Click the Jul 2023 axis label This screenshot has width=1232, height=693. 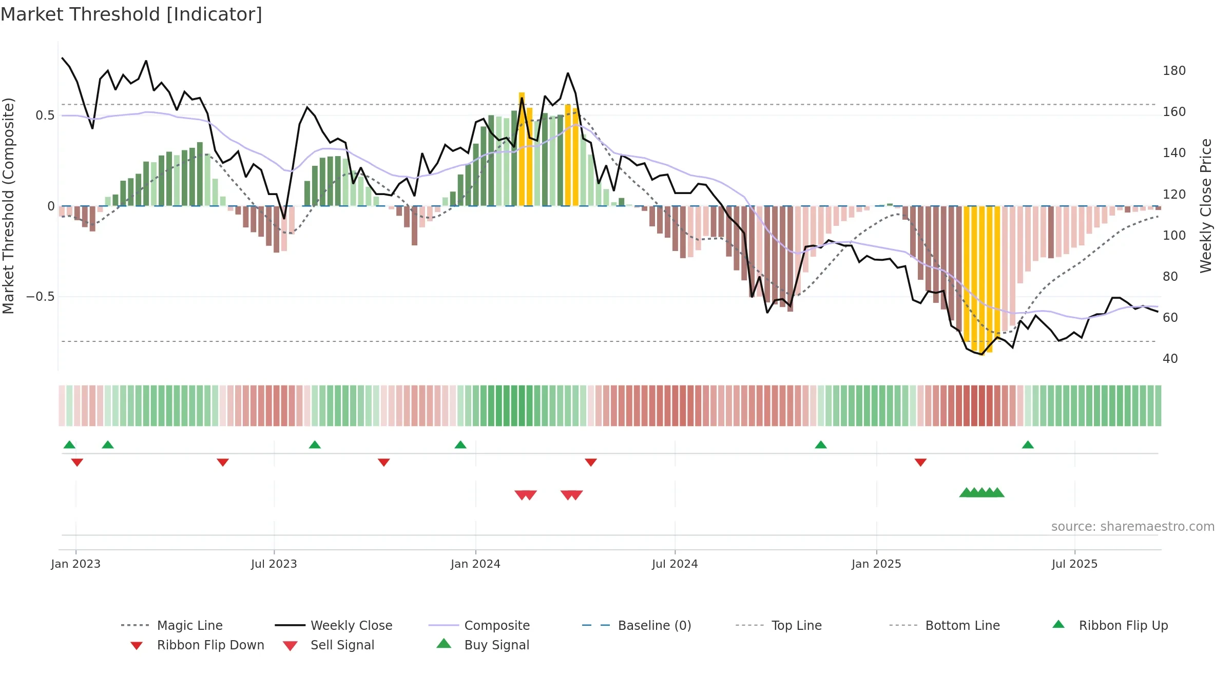(274, 564)
